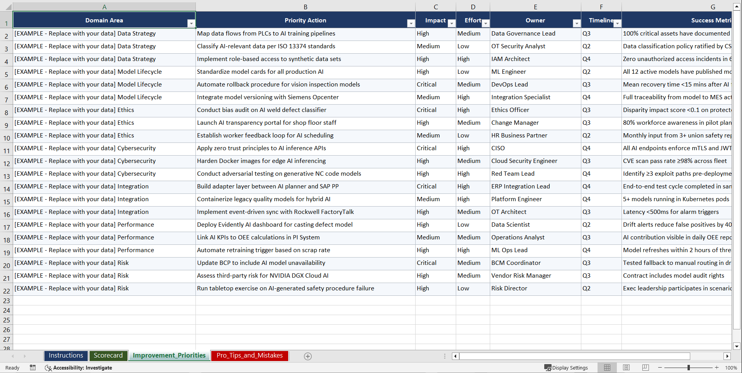742x373 pixels.
Task: Select the Page Layout view icon
Action: [626, 368]
